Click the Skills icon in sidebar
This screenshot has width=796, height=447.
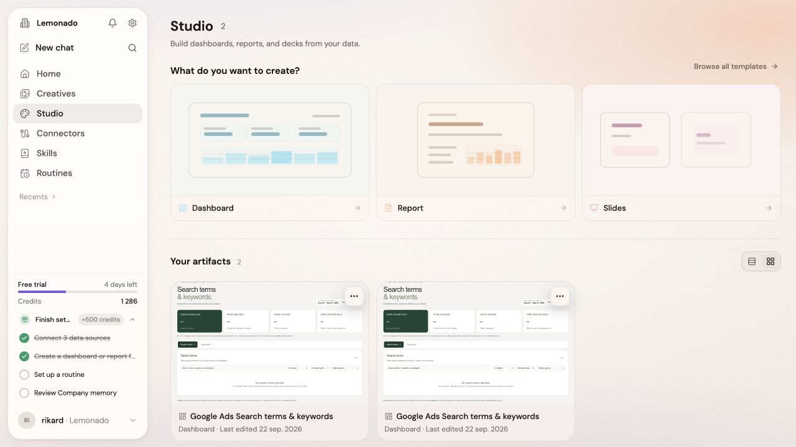pyautogui.click(x=25, y=153)
